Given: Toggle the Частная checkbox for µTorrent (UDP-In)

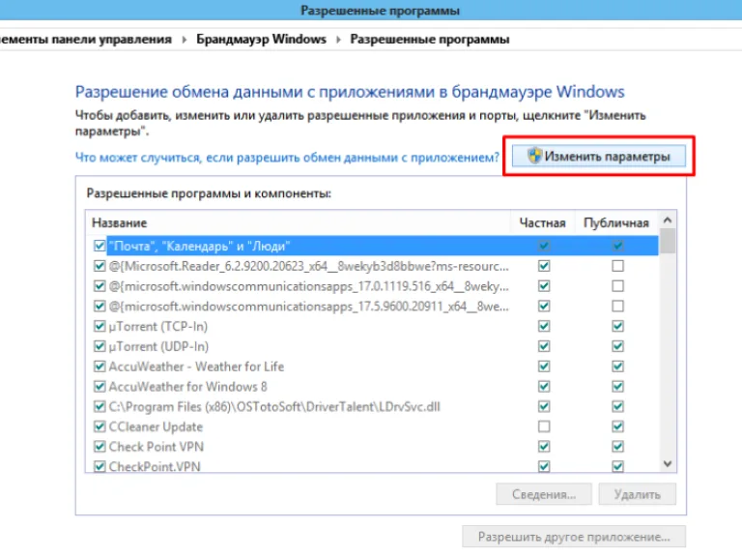Looking at the screenshot, I should 544,346.
